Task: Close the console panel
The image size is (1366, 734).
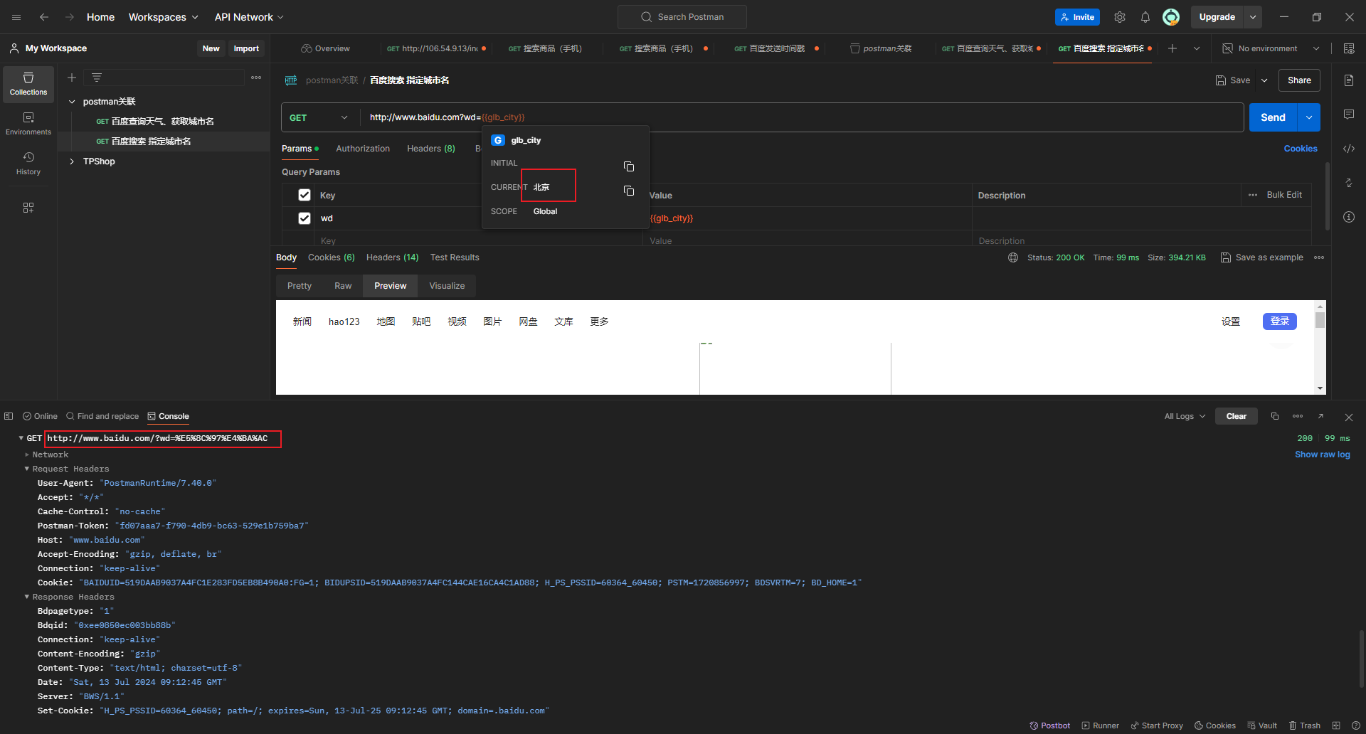Action: click(1348, 417)
